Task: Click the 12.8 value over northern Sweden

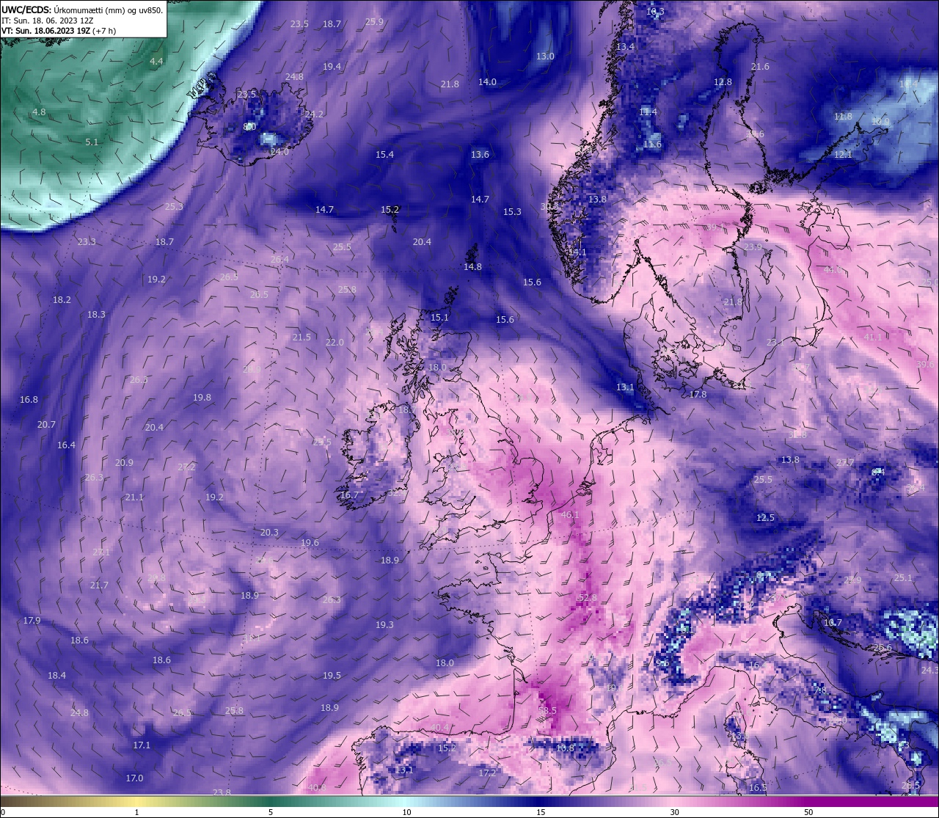Action: (723, 82)
